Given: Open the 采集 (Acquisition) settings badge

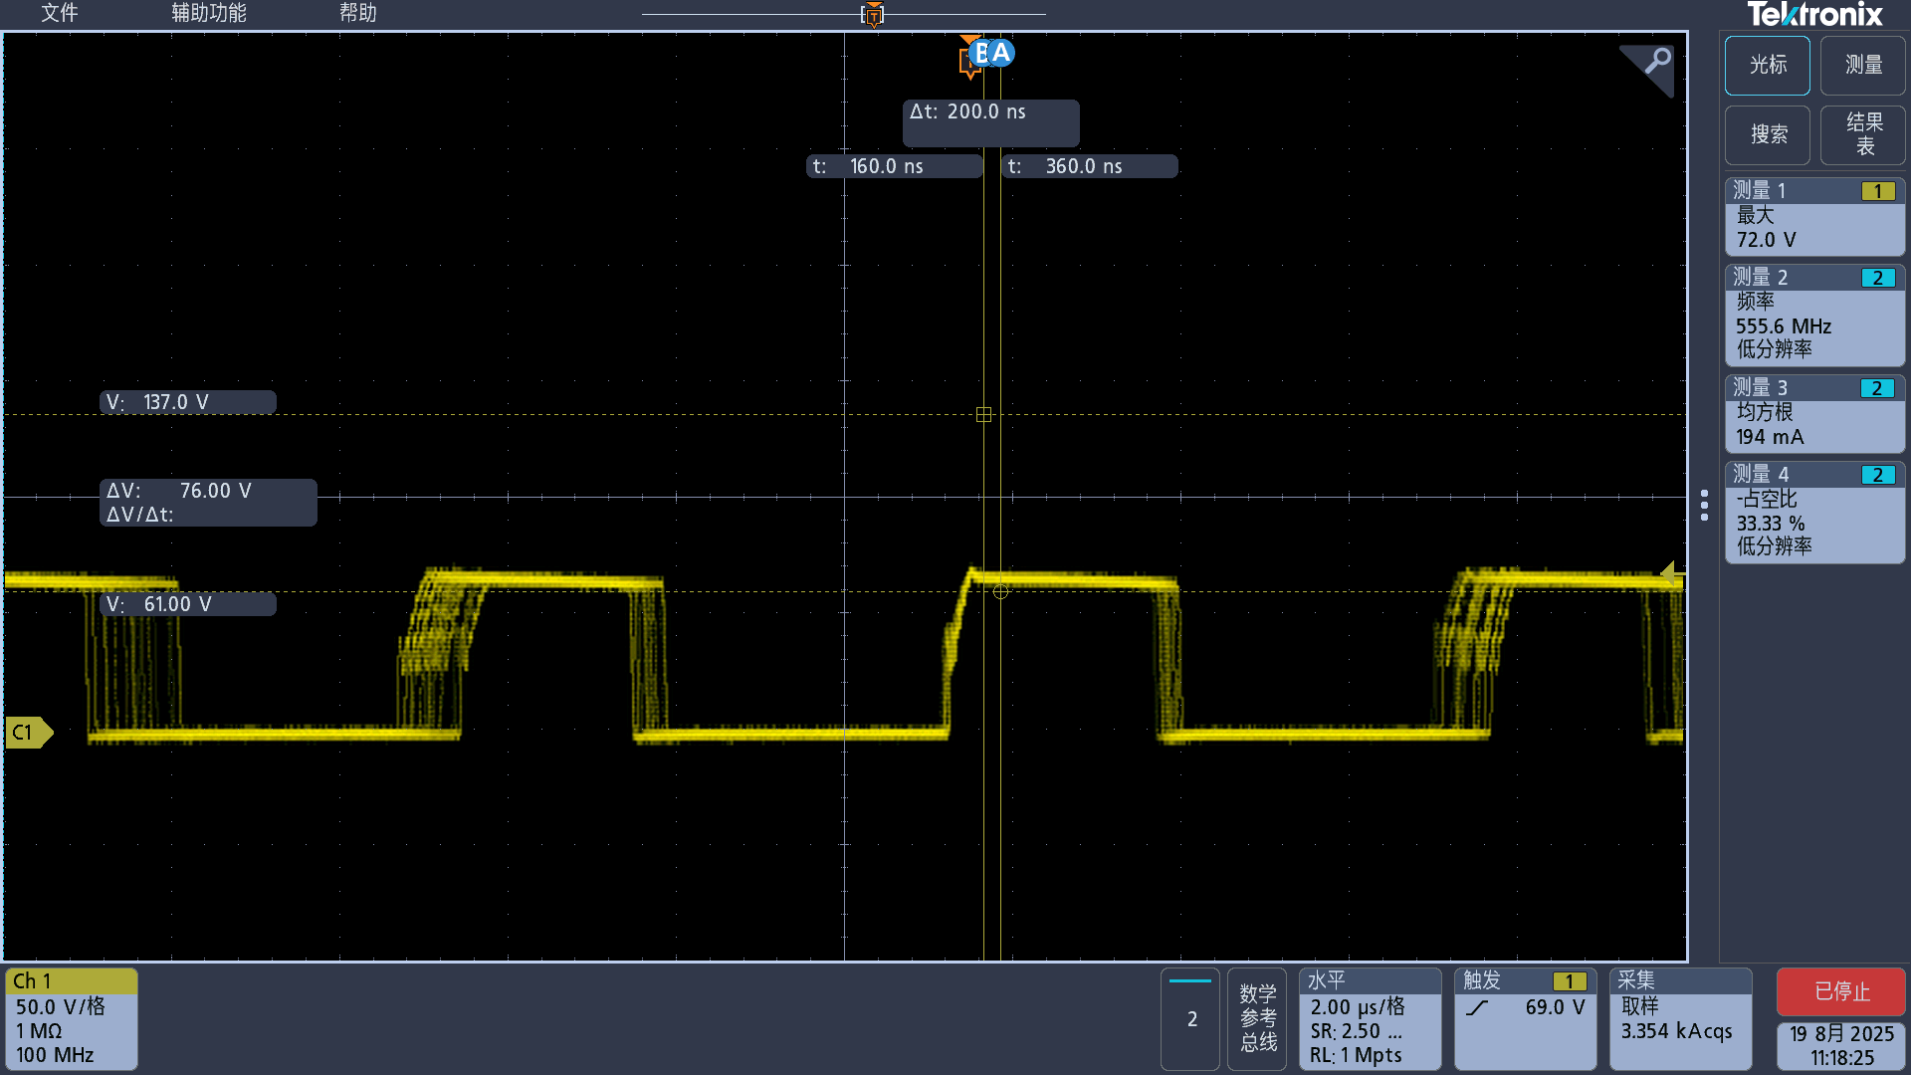Looking at the screenshot, I should point(1680,1018).
